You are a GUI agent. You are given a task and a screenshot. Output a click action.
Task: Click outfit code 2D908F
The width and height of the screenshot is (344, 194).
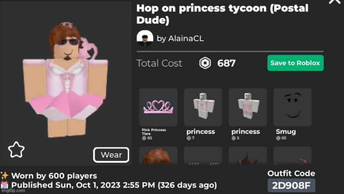click(x=291, y=186)
